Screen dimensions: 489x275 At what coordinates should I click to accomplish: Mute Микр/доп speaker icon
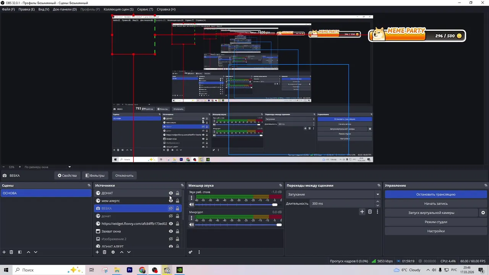point(191,225)
